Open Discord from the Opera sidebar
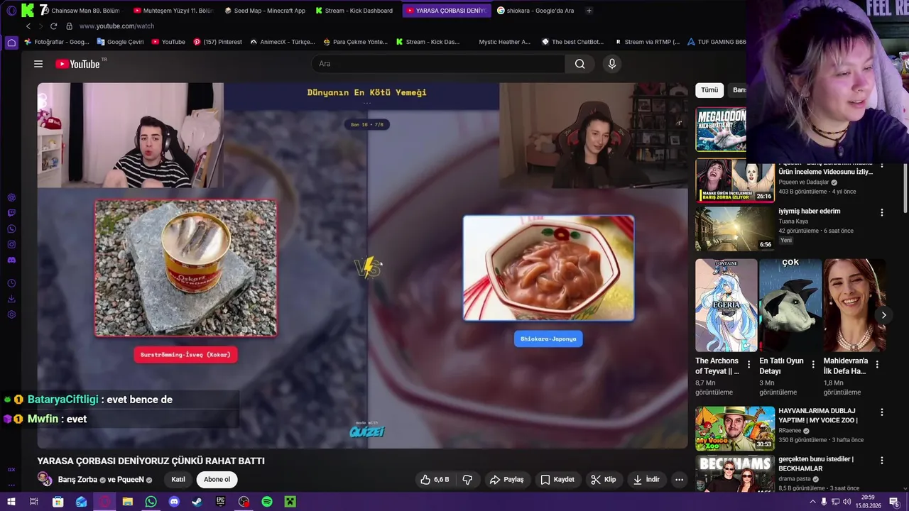 pyautogui.click(x=11, y=260)
